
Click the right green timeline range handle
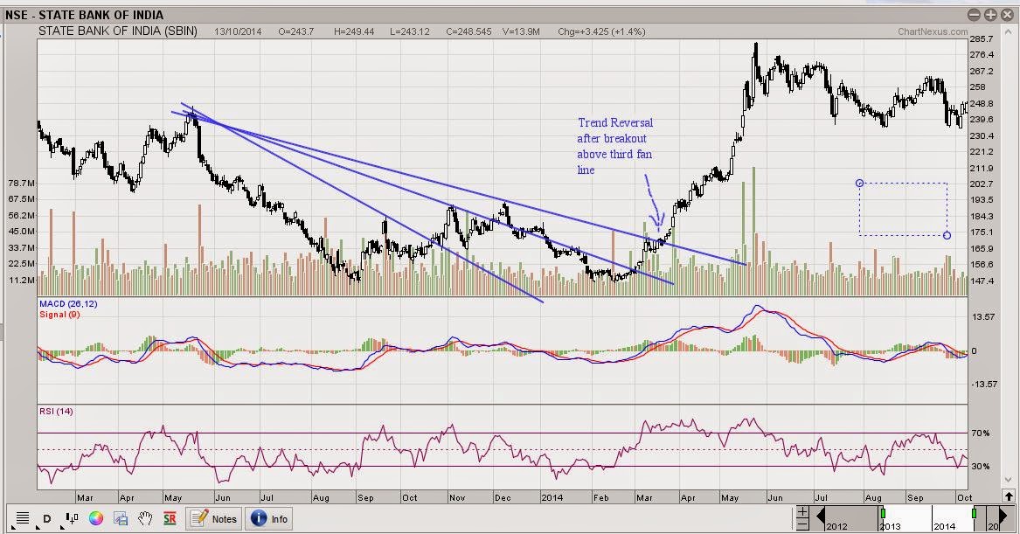[x=974, y=513]
